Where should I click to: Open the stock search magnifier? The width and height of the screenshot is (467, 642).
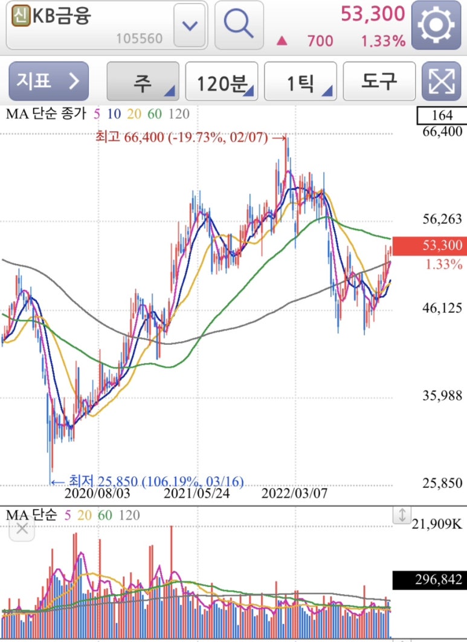coord(239,25)
